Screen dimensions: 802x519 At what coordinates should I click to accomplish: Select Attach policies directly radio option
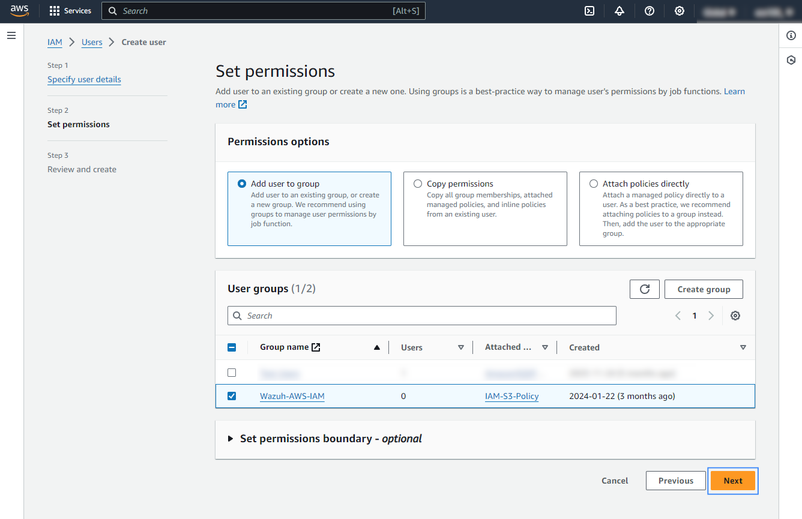point(594,184)
